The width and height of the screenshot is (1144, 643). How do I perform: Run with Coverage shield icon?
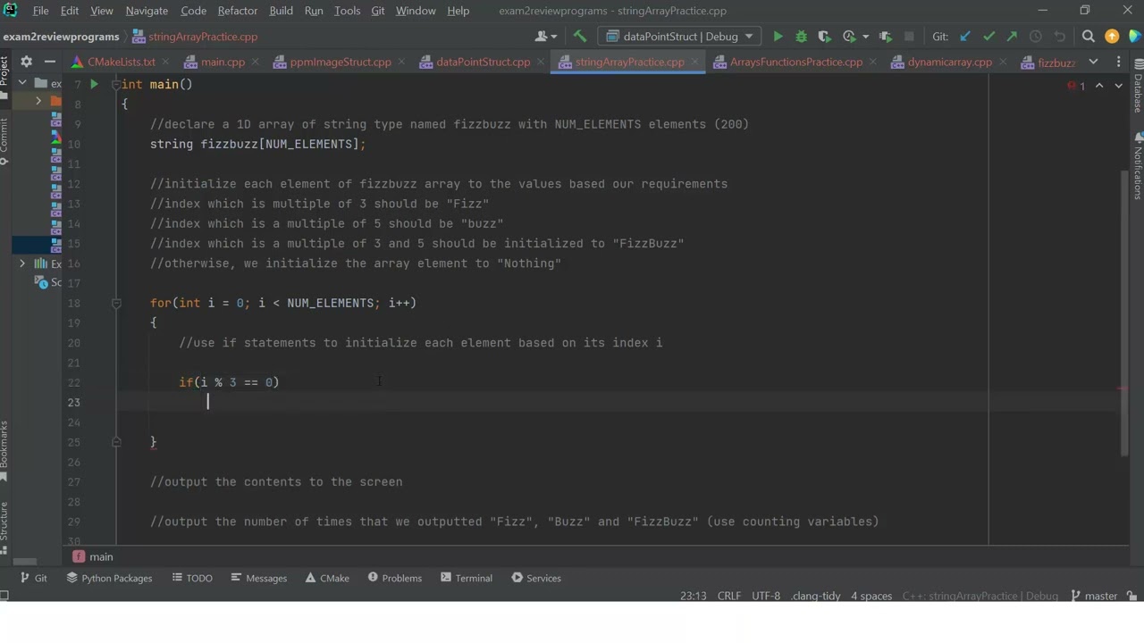pyautogui.click(x=824, y=37)
